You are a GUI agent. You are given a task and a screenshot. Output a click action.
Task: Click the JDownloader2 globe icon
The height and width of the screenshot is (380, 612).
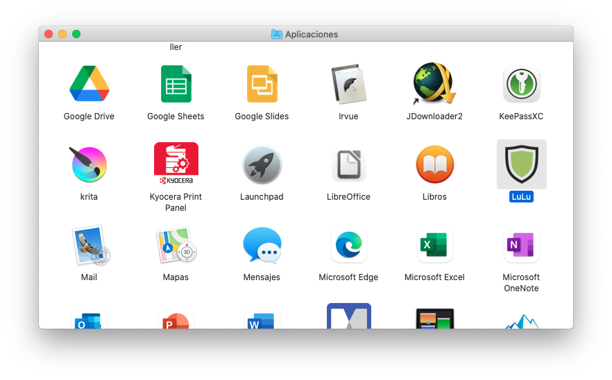(434, 83)
